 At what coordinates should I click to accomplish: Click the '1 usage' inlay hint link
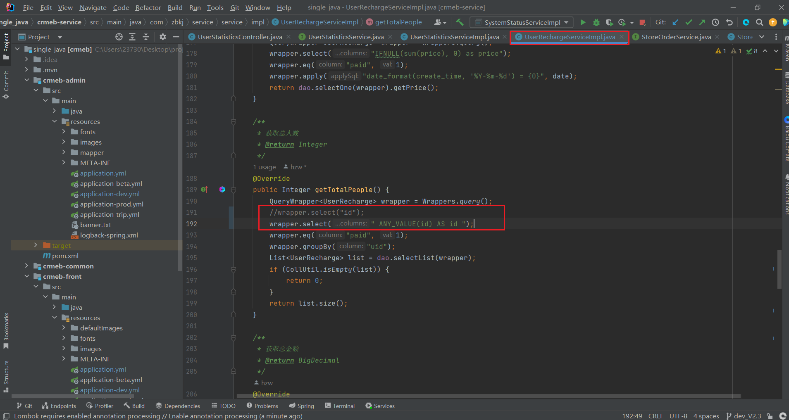265,167
